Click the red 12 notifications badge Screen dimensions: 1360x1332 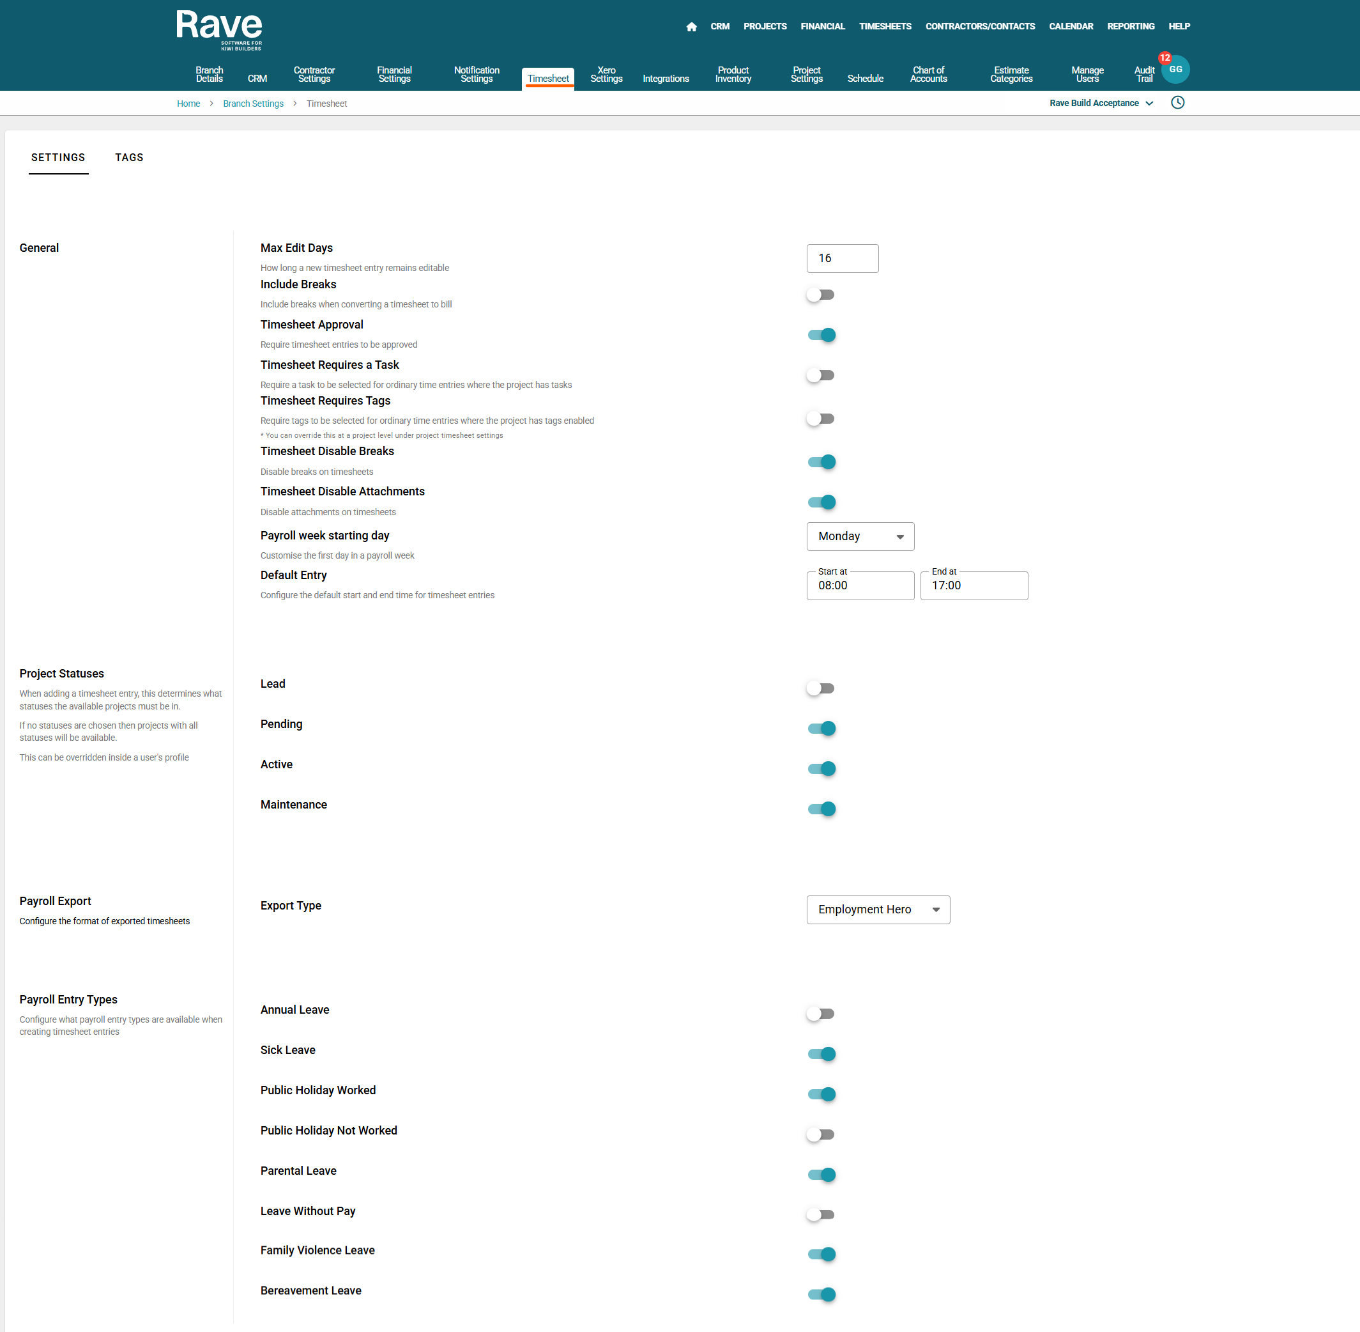[1165, 58]
